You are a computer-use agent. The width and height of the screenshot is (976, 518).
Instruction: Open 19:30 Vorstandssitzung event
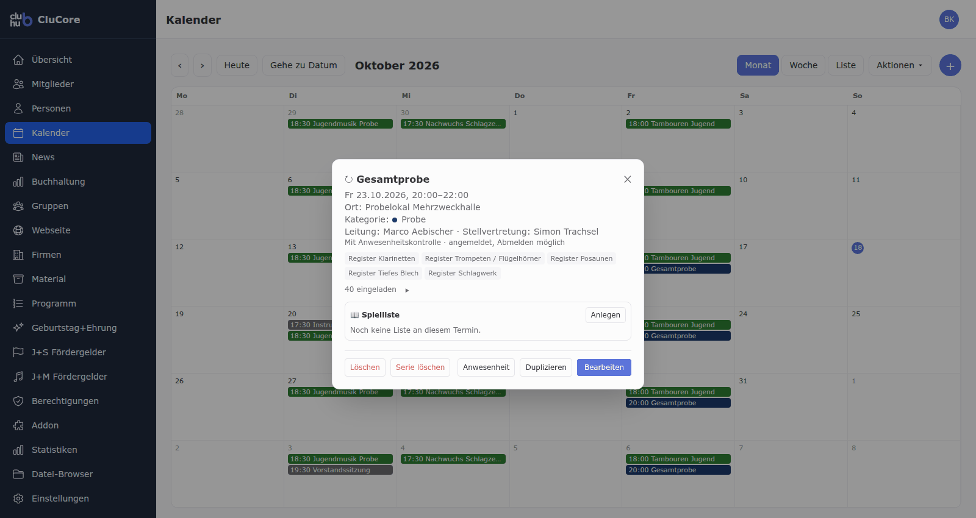pyautogui.click(x=340, y=470)
